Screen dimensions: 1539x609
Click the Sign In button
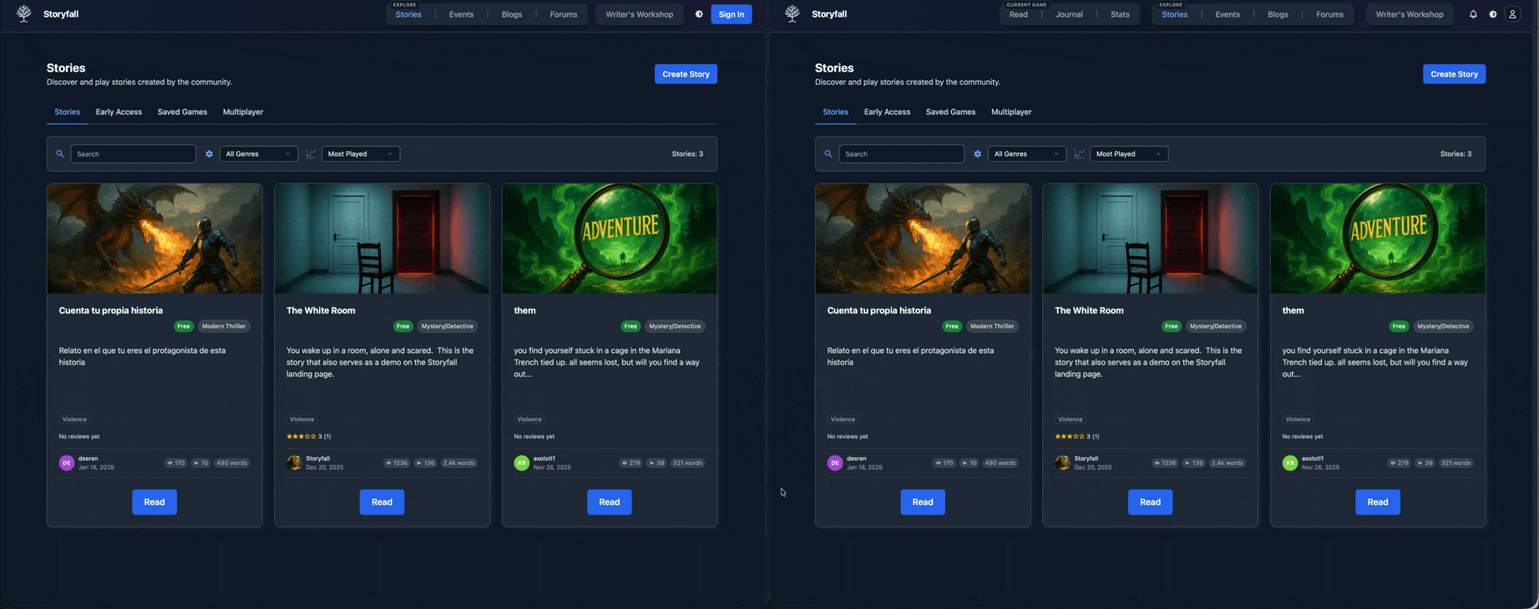(x=731, y=14)
